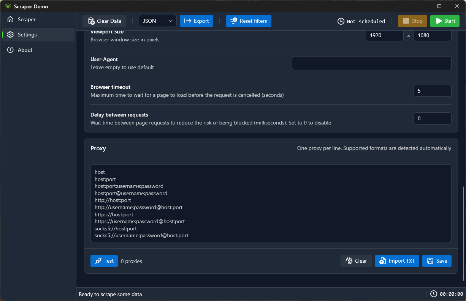Image resolution: width=466 pixels, height=301 pixels.
Task: Click the About info icon
Action: click(x=10, y=50)
